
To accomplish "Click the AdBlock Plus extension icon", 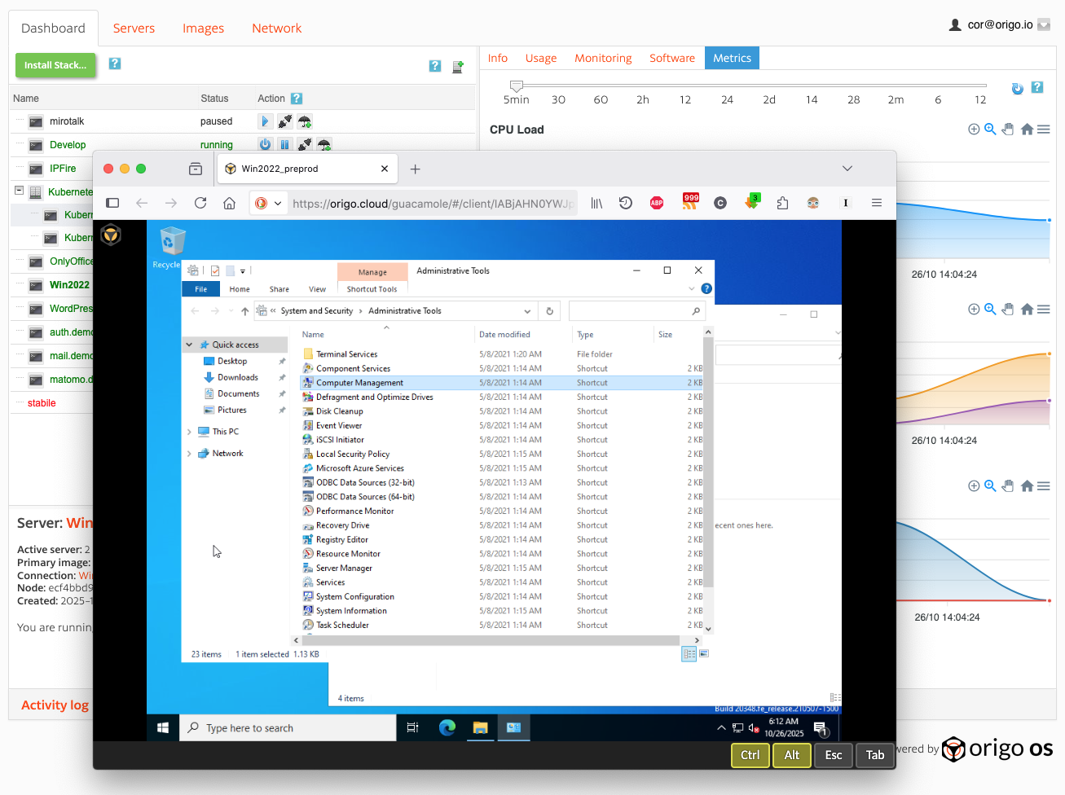I will [x=657, y=203].
